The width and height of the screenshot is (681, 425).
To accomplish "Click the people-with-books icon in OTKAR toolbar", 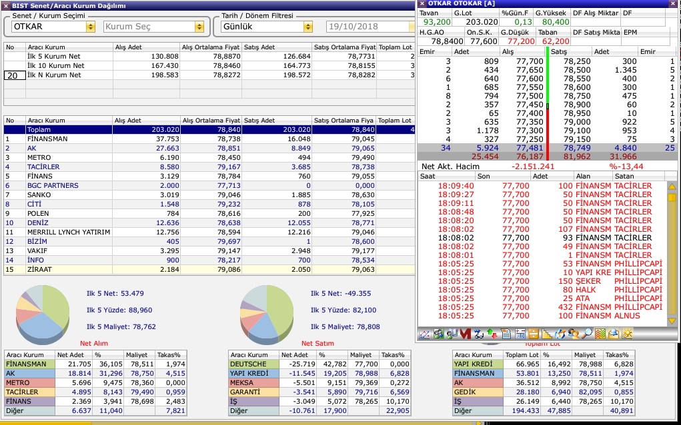I will 452,334.
